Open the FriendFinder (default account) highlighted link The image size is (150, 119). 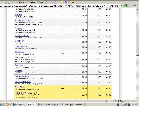[x=20, y=93]
